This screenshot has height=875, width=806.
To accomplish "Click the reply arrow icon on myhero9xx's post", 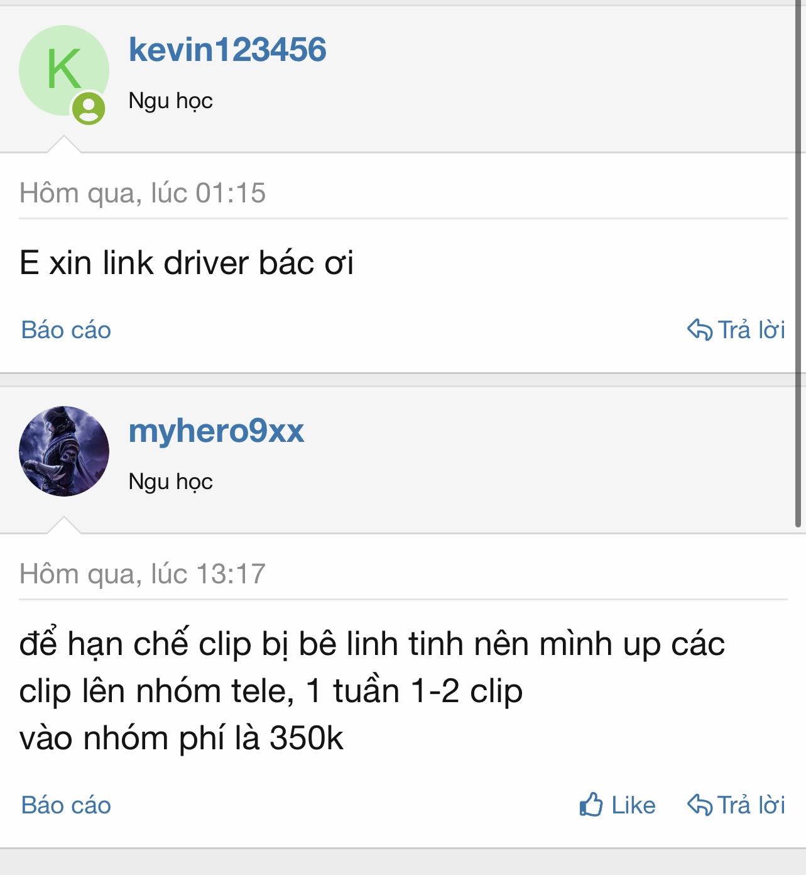I will 699,805.
